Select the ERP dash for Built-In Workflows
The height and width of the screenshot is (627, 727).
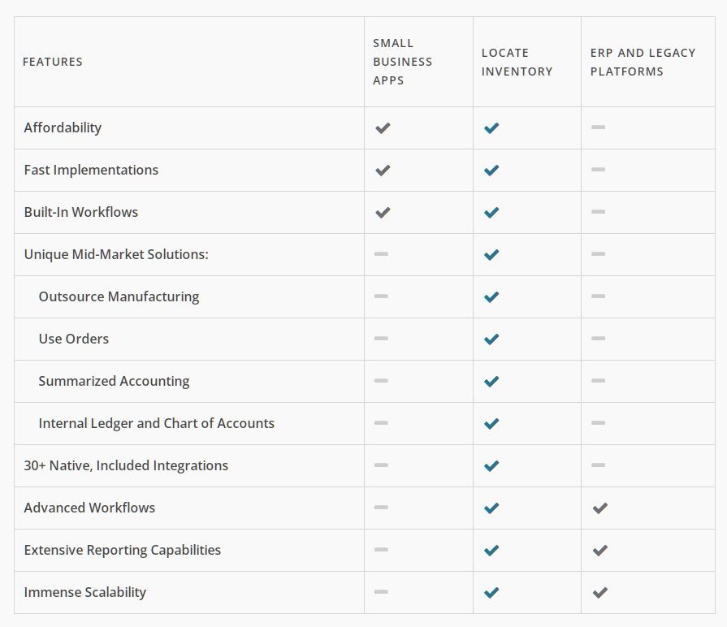(x=598, y=211)
